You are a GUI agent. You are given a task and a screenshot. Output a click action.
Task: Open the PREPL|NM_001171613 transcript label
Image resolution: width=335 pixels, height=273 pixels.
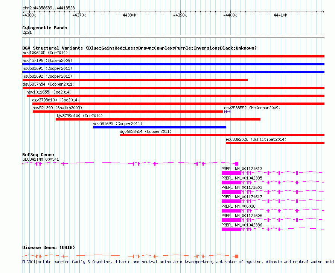[242, 169]
